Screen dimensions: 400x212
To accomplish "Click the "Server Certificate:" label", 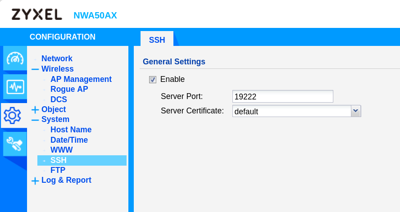I will pos(192,111).
